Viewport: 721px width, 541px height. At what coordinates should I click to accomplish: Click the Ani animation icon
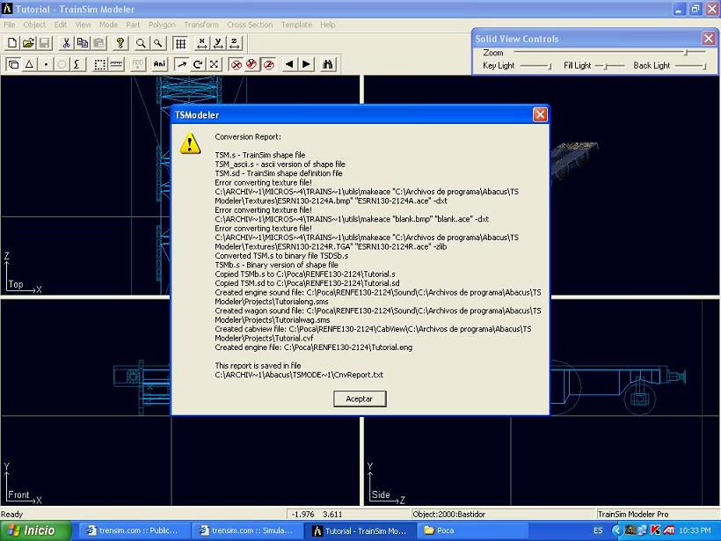161,63
